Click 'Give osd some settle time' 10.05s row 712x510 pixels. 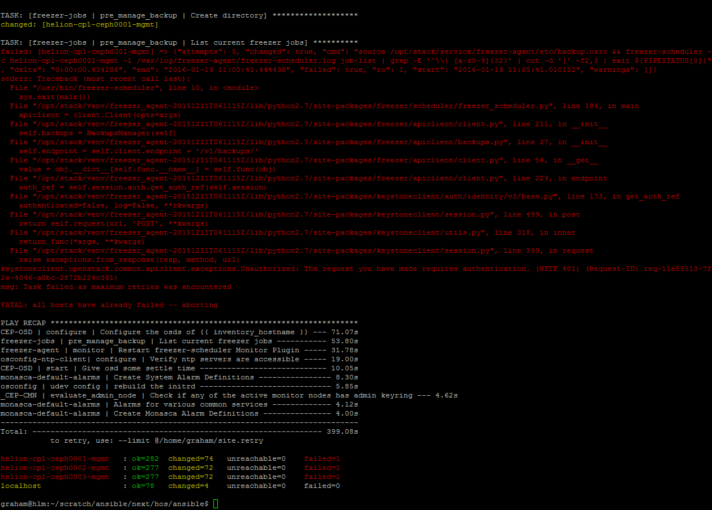179,368
